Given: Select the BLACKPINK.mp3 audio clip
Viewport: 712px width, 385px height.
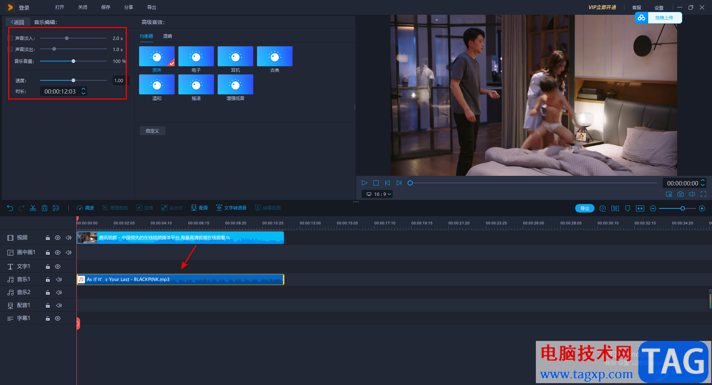Looking at the screenshot, I should (x=180, y=279).
